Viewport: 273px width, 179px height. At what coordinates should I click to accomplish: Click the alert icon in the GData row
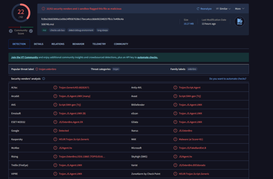[x=175, y=122]
